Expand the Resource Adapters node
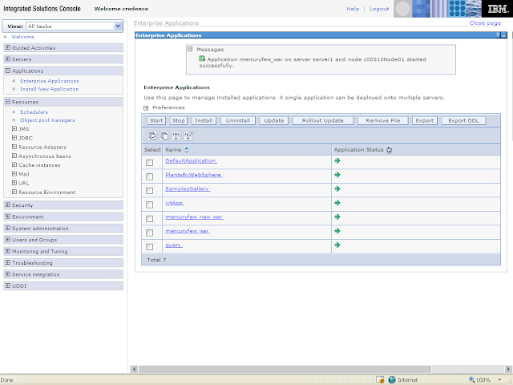Screen dimensions: 513x385 tap(14, 147)
